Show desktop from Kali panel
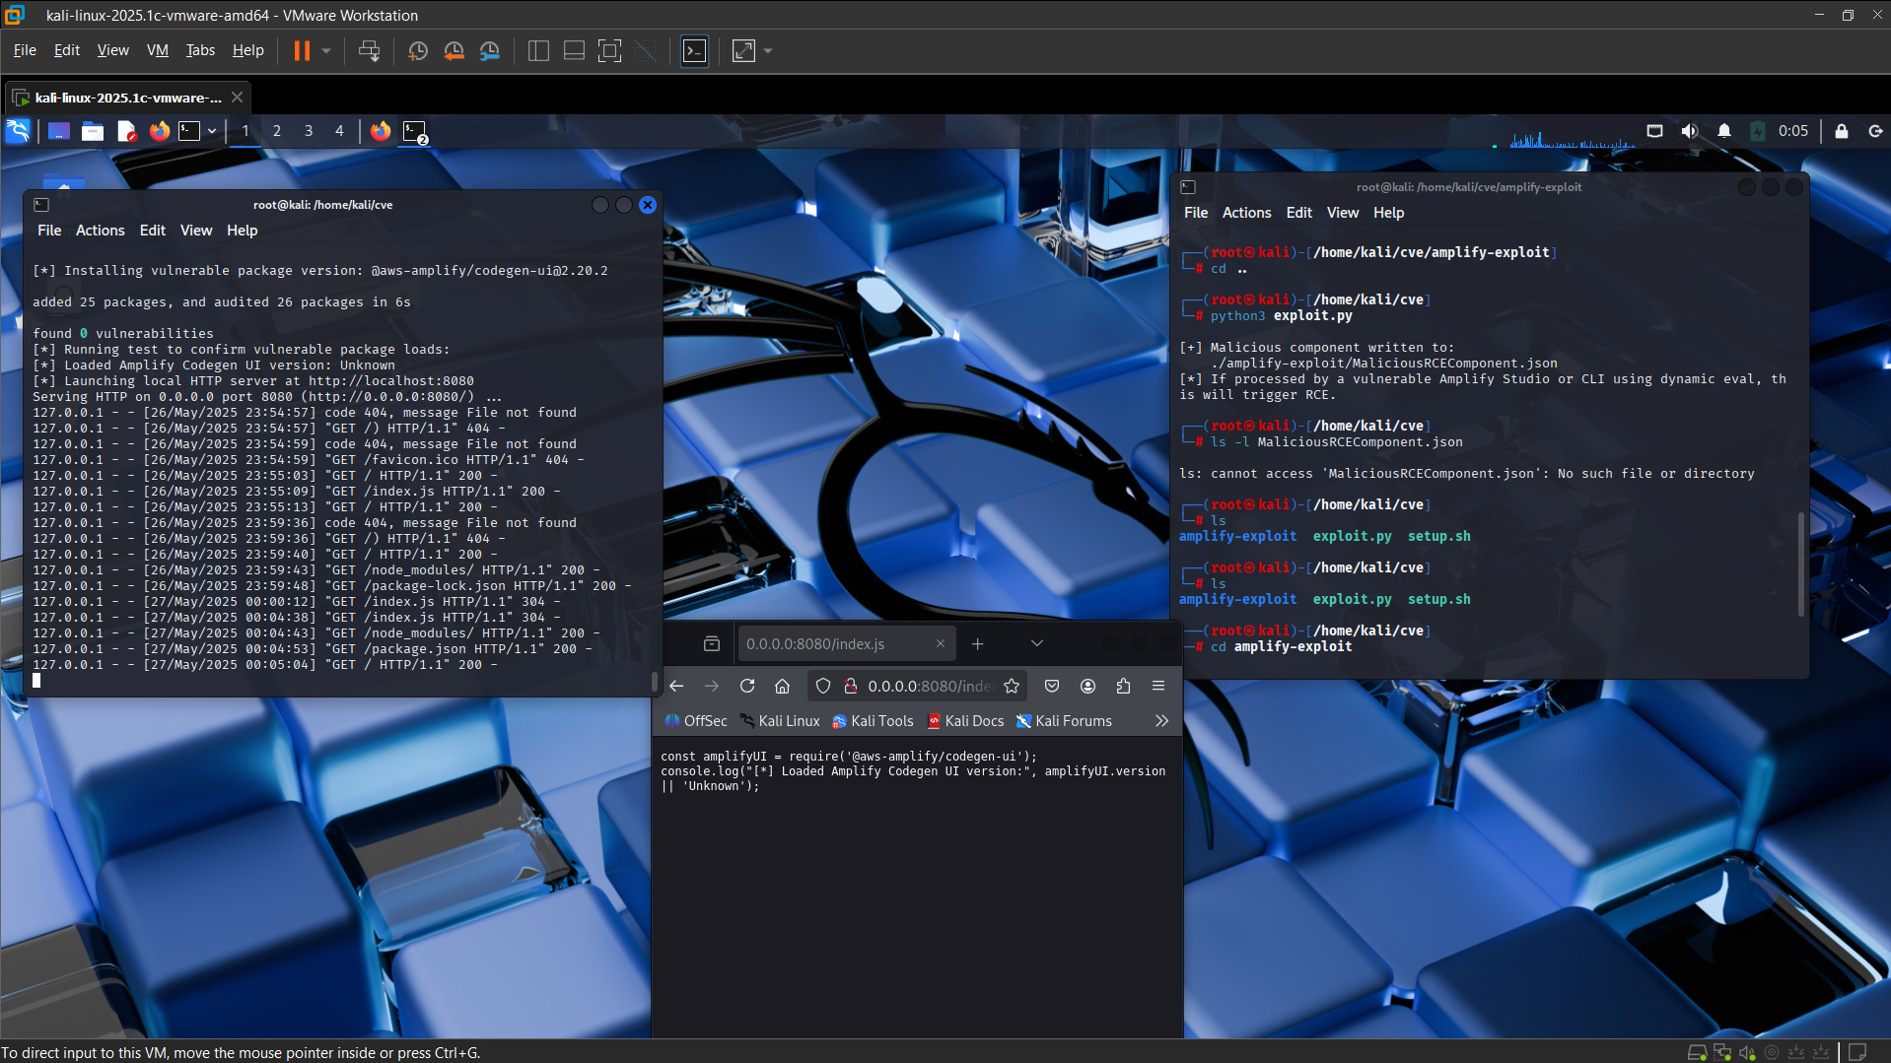This screenshot has width=1891, height=1063. click(x=59, y=131)
